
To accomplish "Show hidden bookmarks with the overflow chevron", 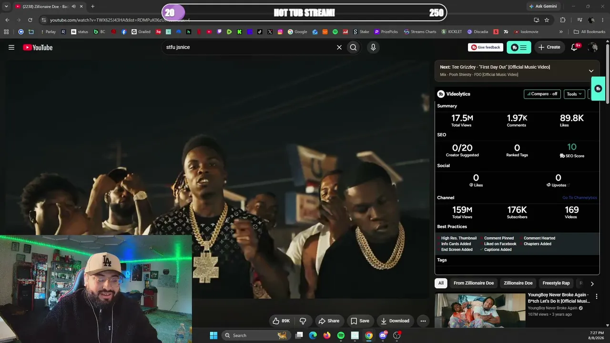I will click(x=561, y=32).
